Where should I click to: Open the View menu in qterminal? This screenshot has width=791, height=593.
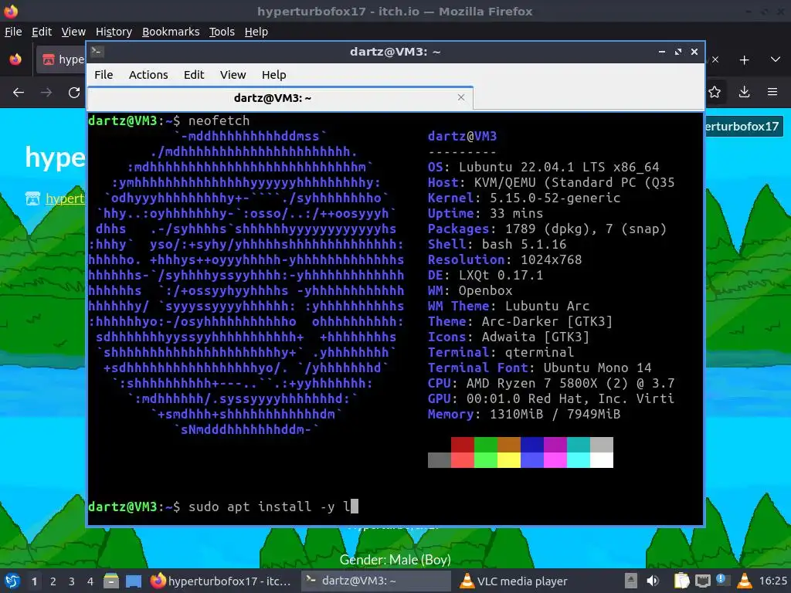click(x=233, y=75)
